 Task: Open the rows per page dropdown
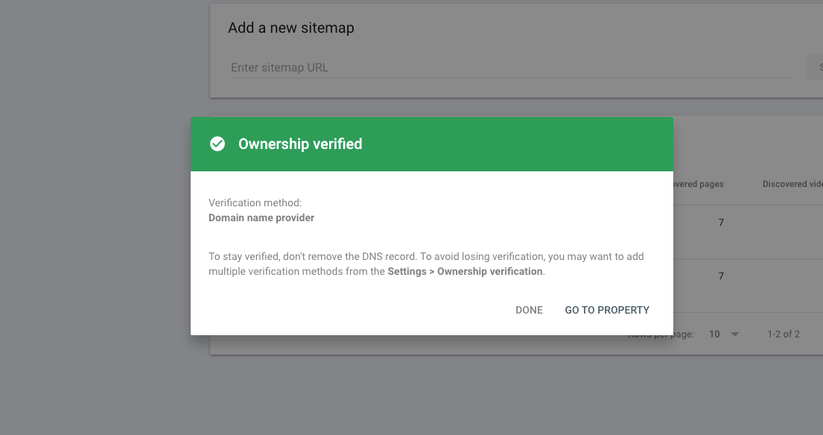tap(724, 334)
